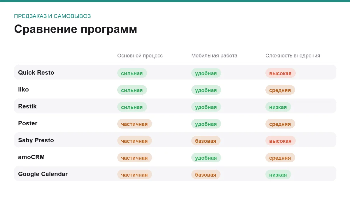Click "частичная" badge in Poster row
The height and width of the screenshot is (197, 350).
134,124
